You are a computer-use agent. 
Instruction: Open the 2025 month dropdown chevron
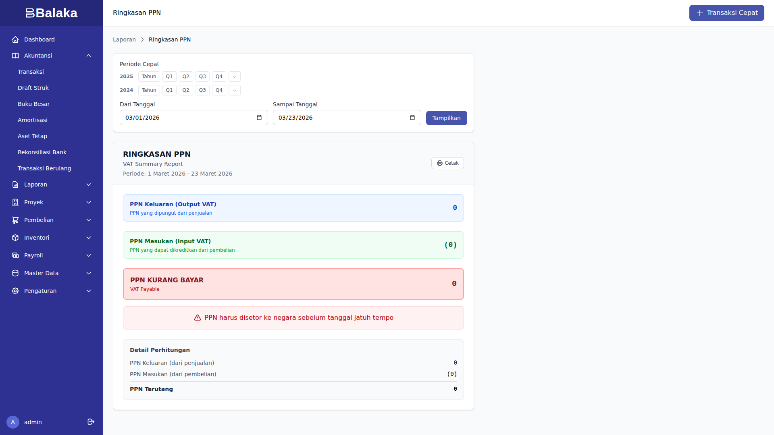coord(235,77)
